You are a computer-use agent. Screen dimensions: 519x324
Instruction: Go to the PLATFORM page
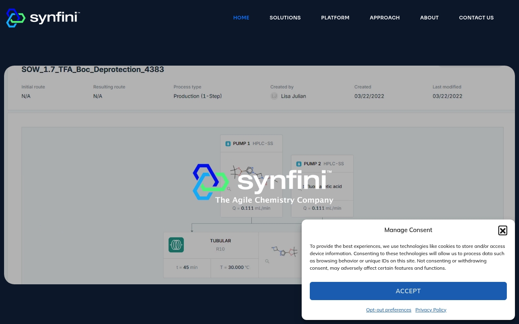(x=335, y=17)
